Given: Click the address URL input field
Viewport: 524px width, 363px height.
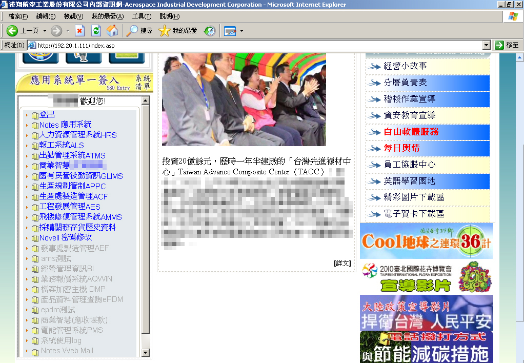Looking at the screenshot, I should (x=256, y=45).
